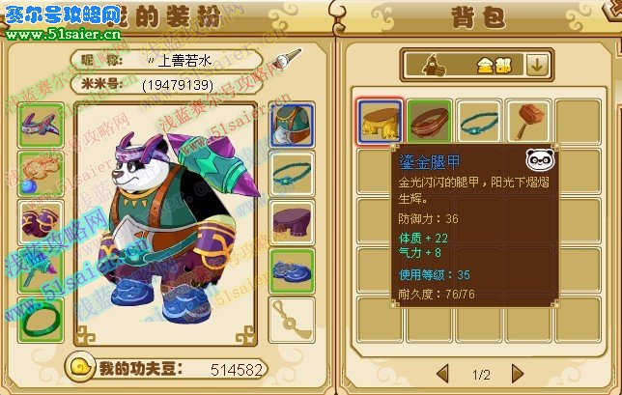The image size is (622, 395).
Task: Click the panda face icon in tooltip
Action: click(x=540, y=159)
